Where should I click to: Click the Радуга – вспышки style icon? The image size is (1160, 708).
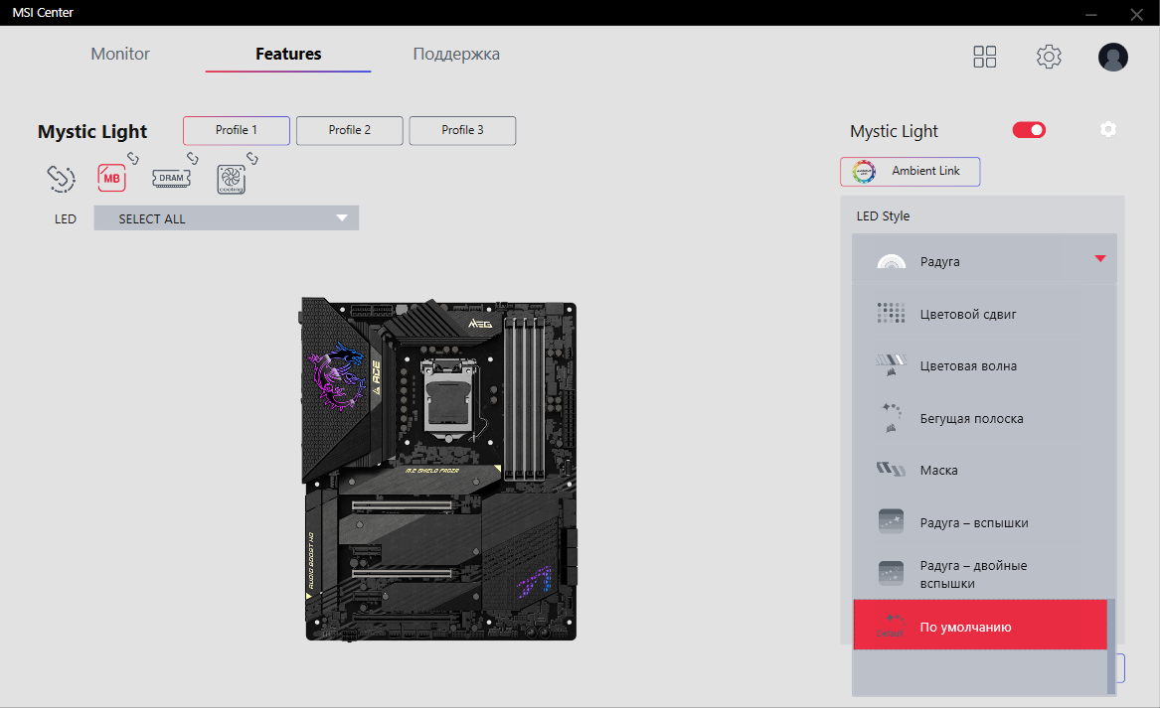point(891,521)
